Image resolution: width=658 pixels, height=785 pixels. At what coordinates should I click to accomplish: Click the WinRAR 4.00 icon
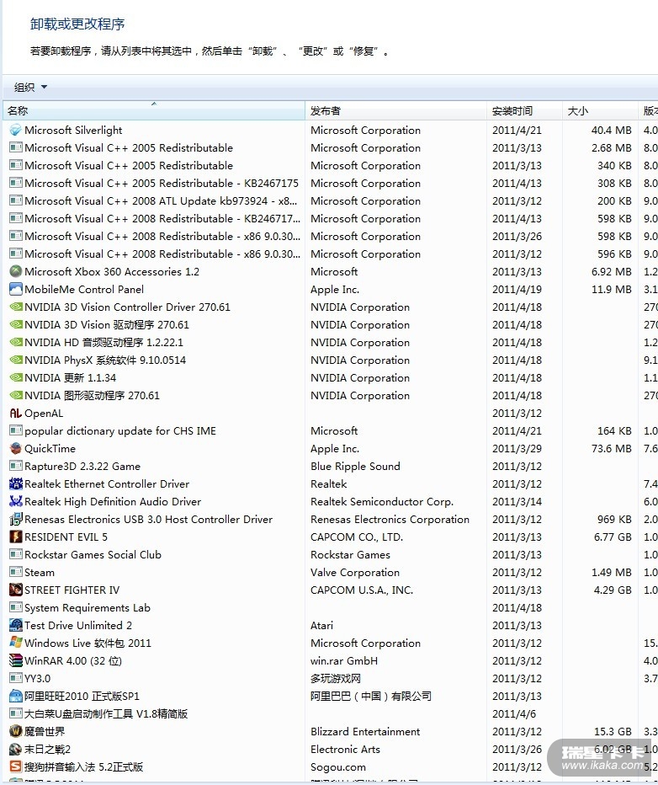pyautogui.click(x=16, y=661)
